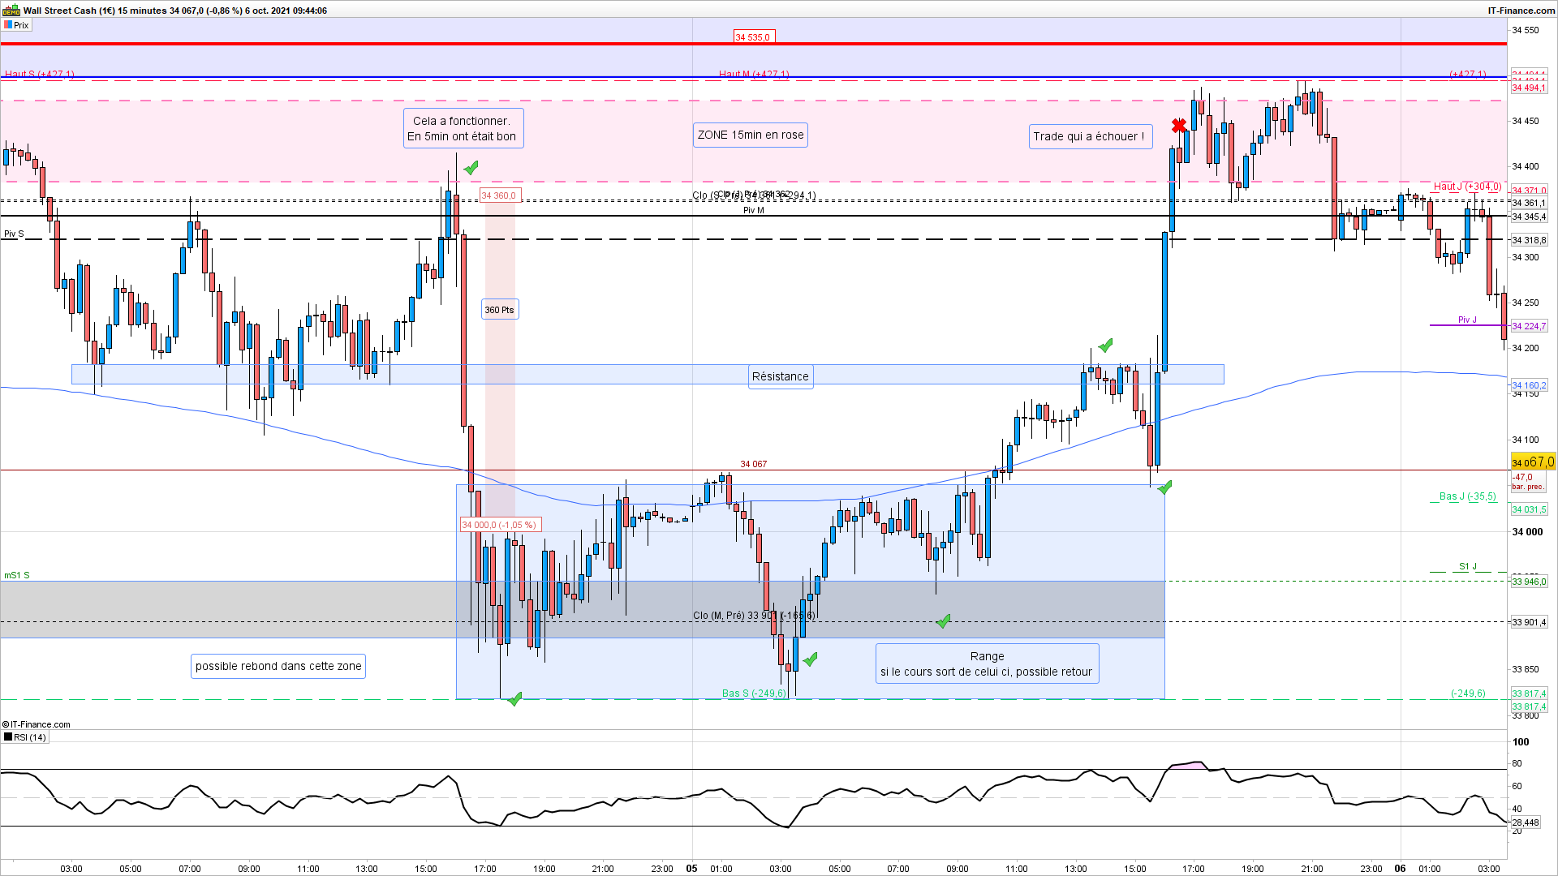The width and height of the screenshot is (1558, 876).
Task: Click the IT-Finance.com link top right
Action: coord(1521,11)
